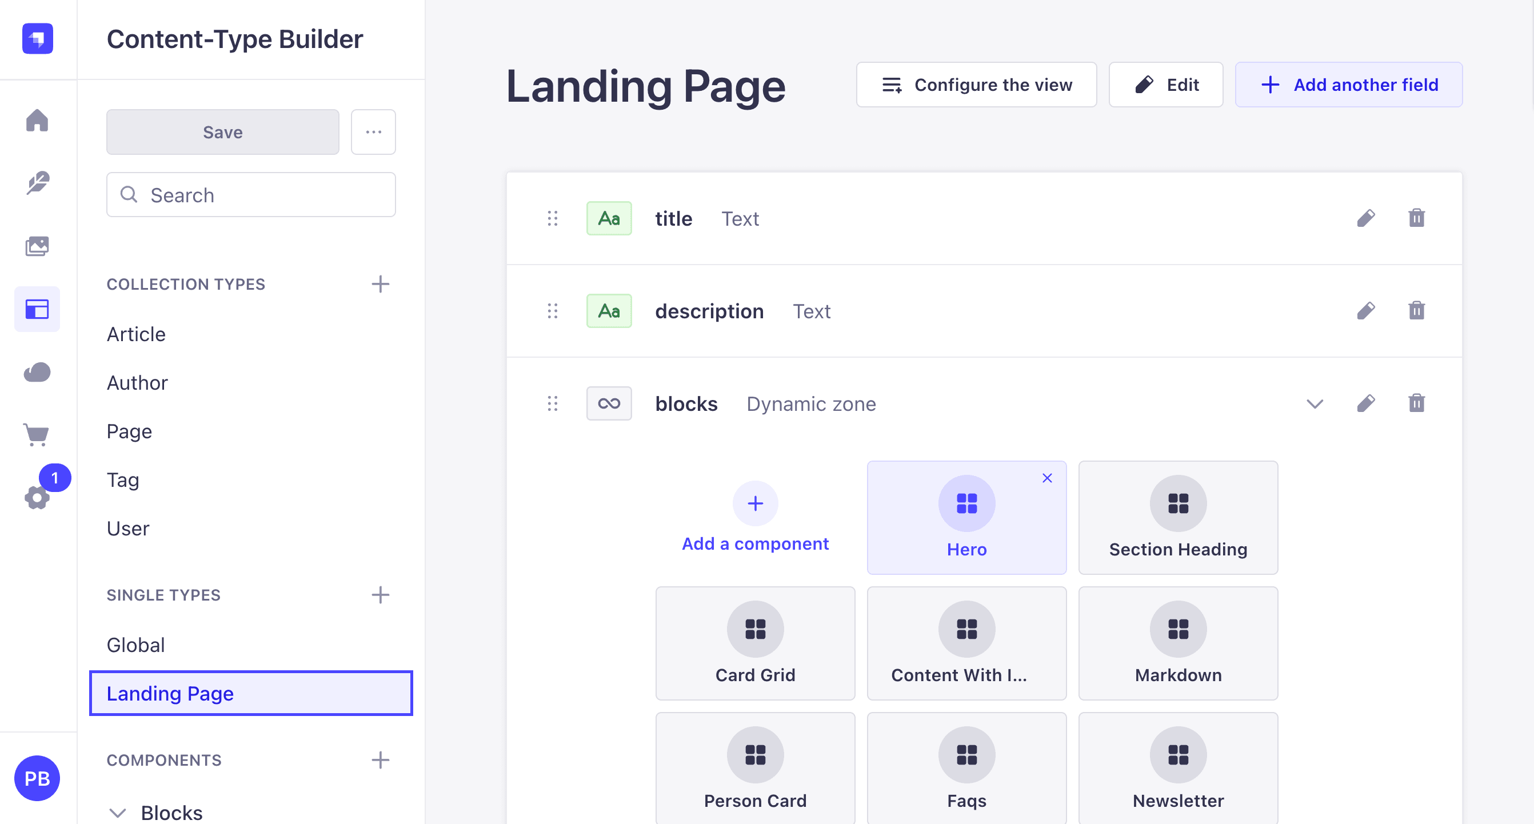Click the SINGLE TYPES heading
The image size is (1534, 824).
tap(163, 595)
